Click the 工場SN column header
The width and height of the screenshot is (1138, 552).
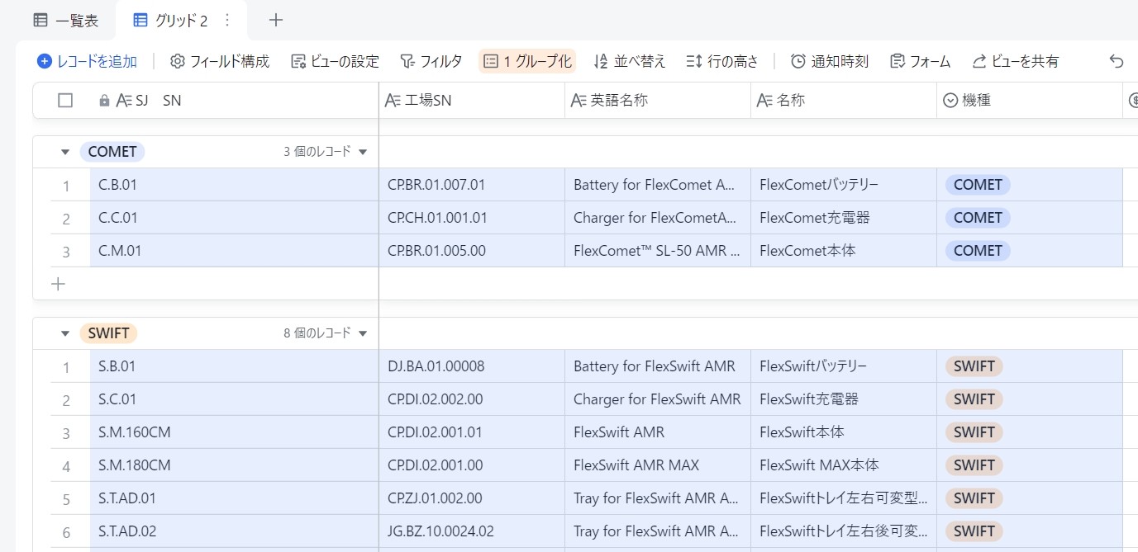pos(472,101)
